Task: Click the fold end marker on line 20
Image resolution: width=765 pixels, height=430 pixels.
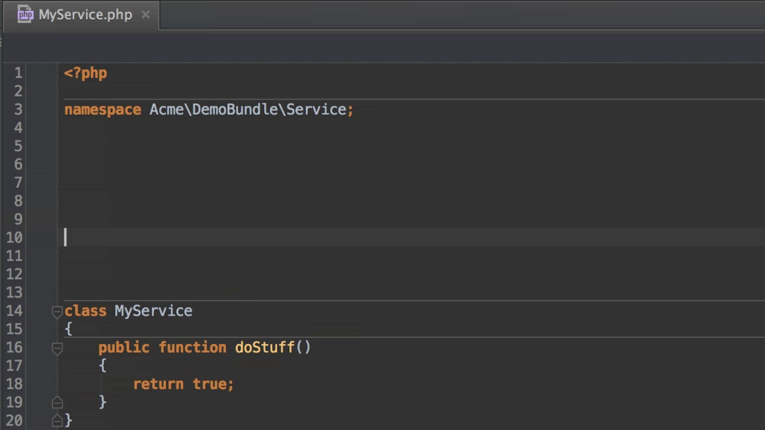Action: 57,421
